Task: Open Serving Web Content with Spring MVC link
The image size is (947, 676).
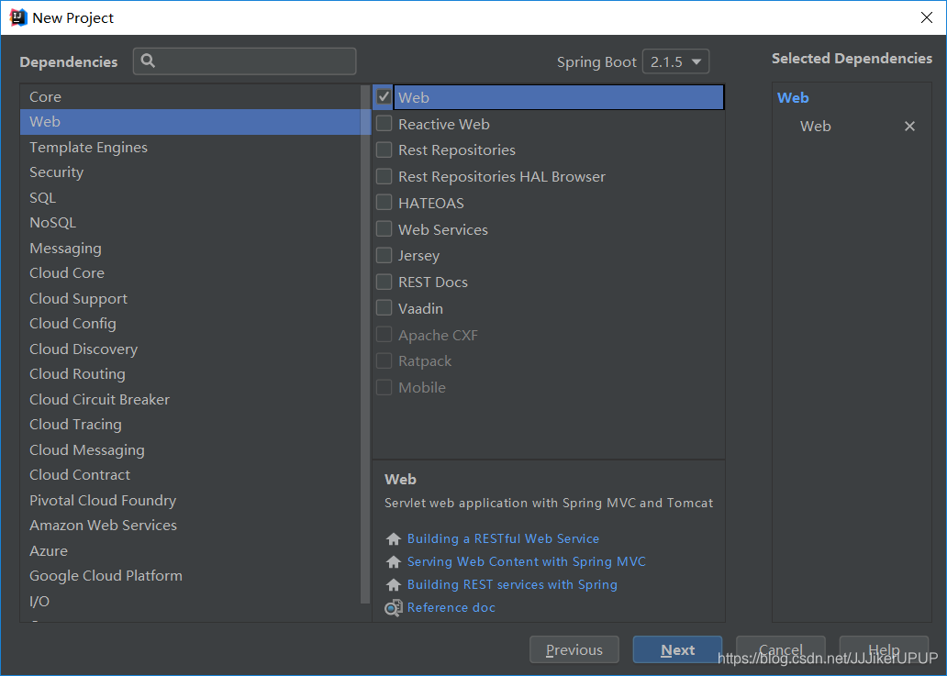Action: click(527, 561)
